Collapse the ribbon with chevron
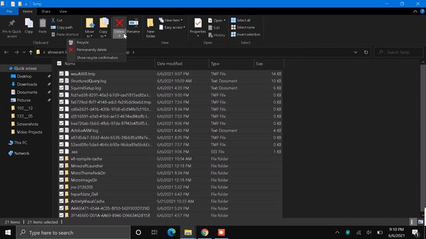This screenshot has width=426, height=239. point(415,11)
